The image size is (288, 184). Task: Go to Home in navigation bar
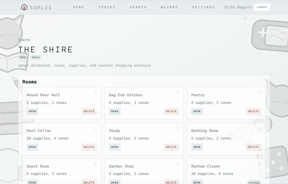click(78, 7)
